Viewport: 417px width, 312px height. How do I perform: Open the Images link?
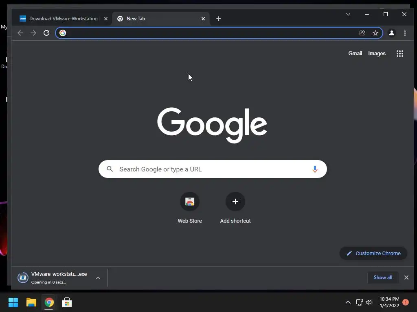click(377, 53)
